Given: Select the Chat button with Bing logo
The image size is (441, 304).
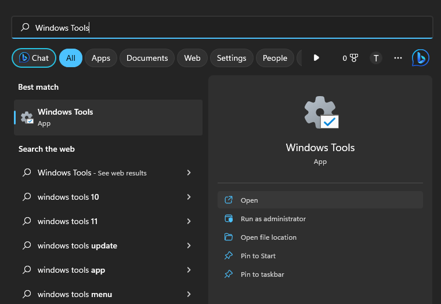Looking at the screenshot, I should (x=34, y=58).
